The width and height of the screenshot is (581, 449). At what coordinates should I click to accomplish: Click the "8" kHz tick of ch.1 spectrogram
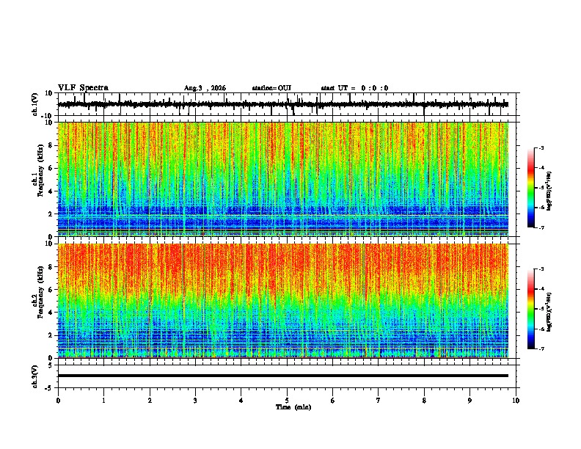tap(51, 145)
